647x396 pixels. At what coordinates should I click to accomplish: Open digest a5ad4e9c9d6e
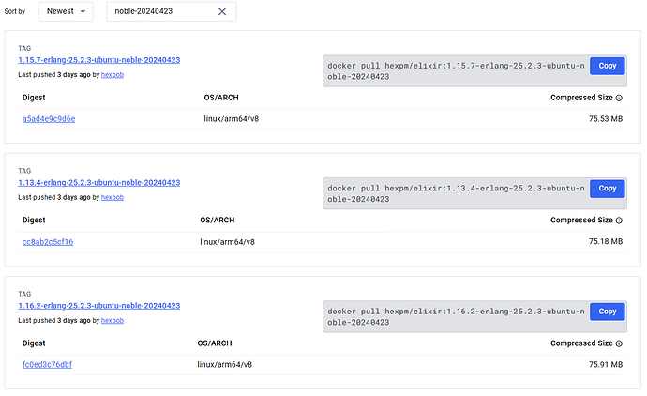(48, 119)
